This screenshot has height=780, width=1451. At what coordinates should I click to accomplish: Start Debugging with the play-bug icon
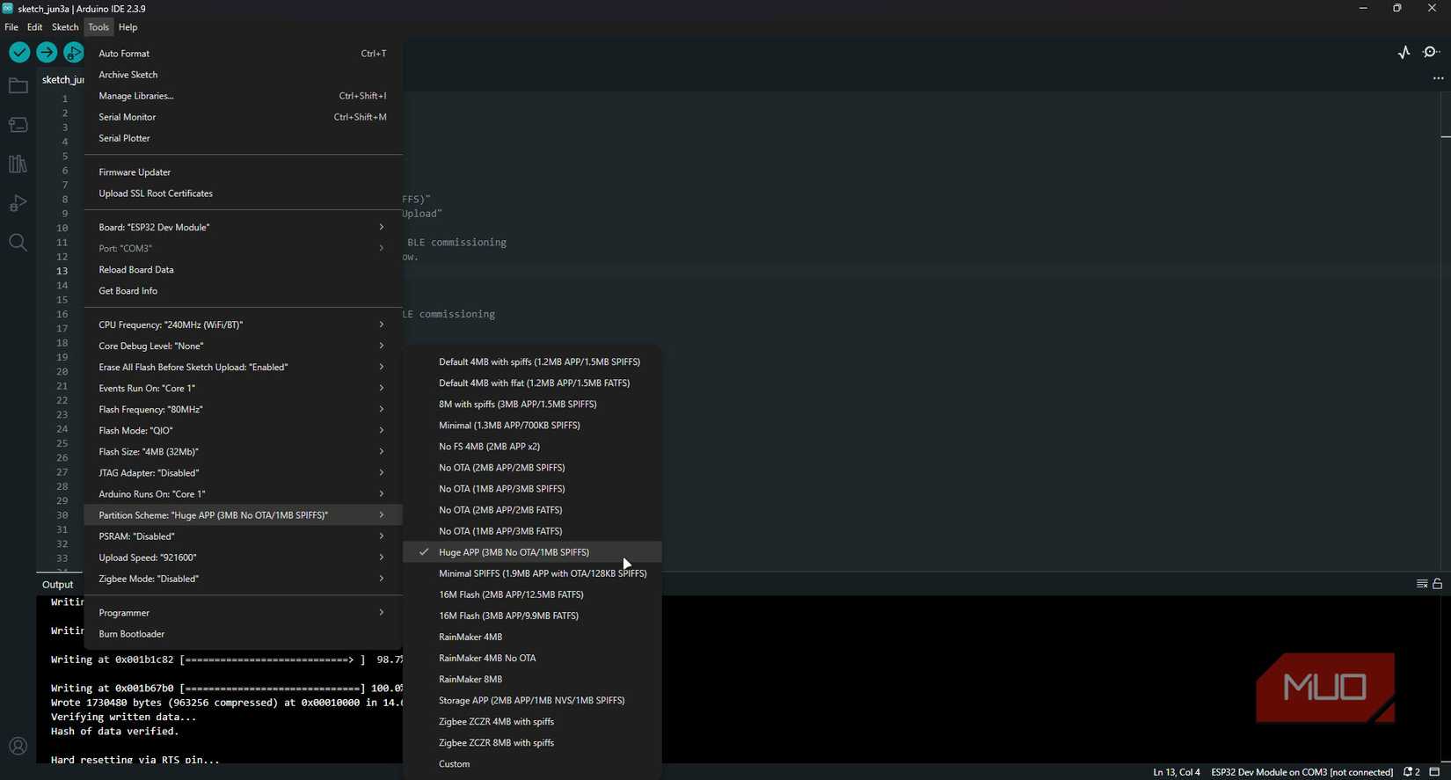pos(74,53)
